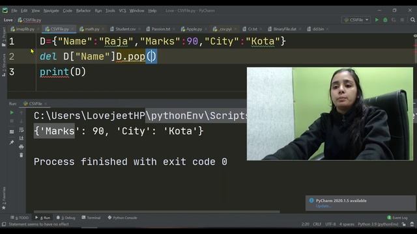Print the Run console output

tap(22, 147)
